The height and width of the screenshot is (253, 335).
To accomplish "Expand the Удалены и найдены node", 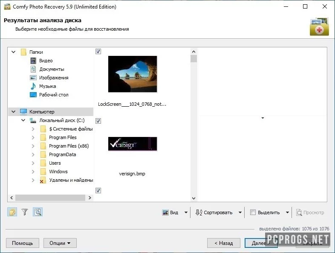I will [33, 180].
